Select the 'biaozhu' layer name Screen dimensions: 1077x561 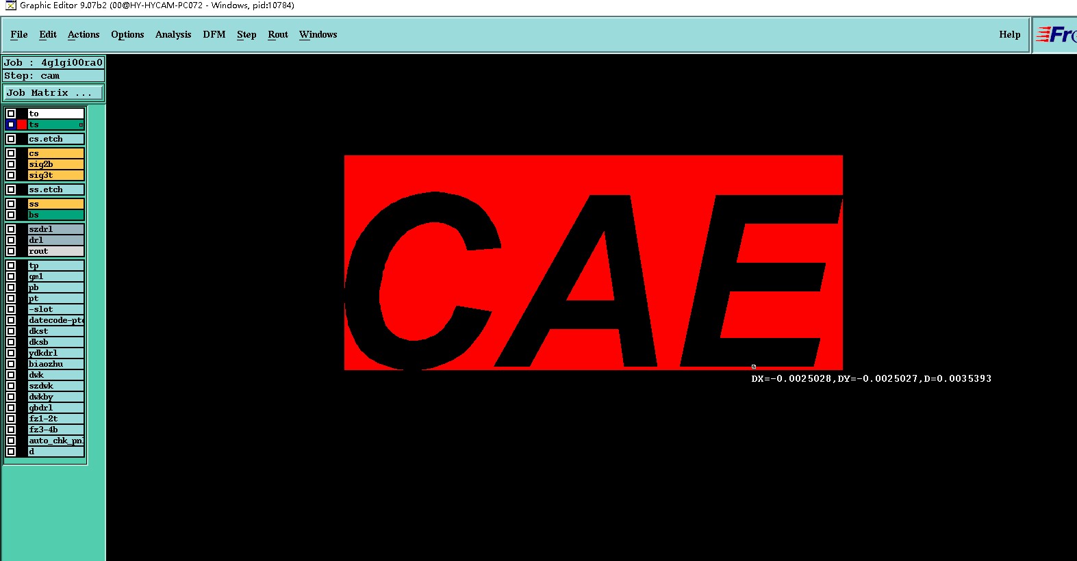tap(56, 364)
